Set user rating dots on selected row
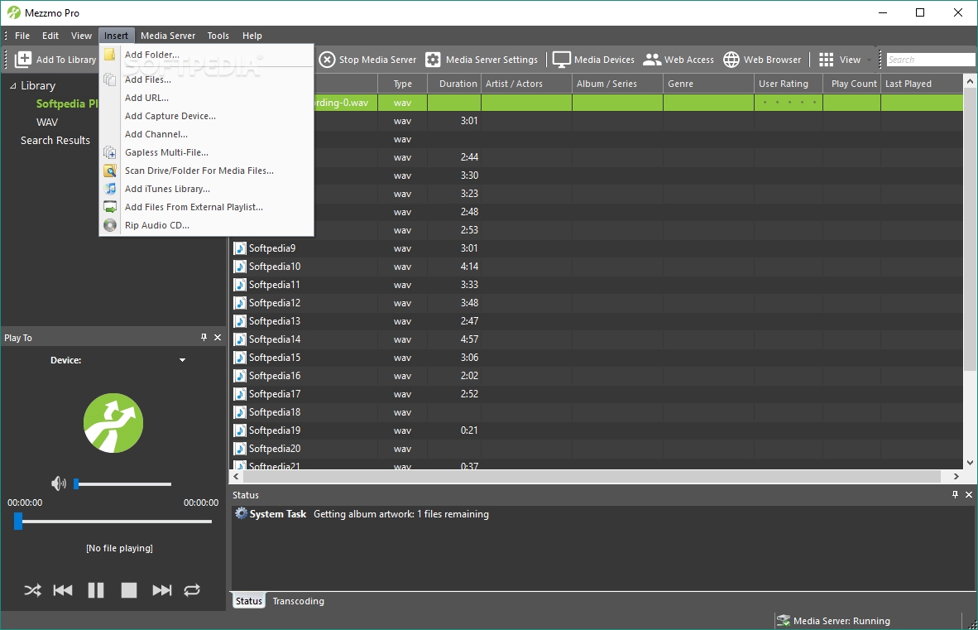The height and width of the screenshot is (630, 978). (789, 103)
